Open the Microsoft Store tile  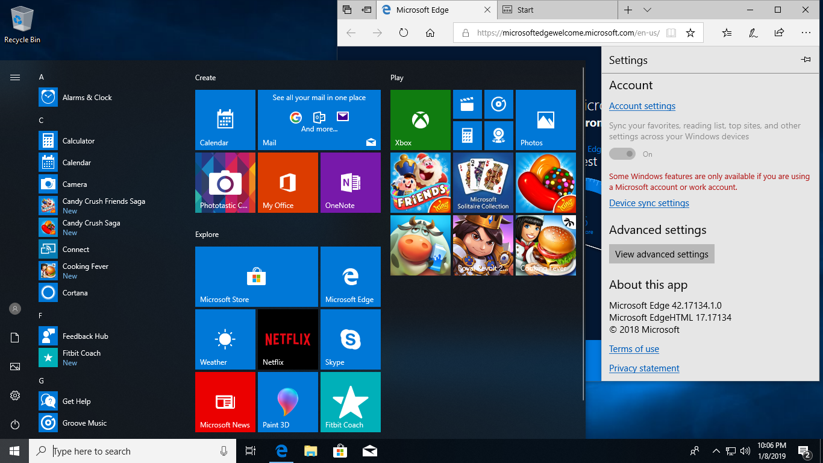(x=257, y=277)
